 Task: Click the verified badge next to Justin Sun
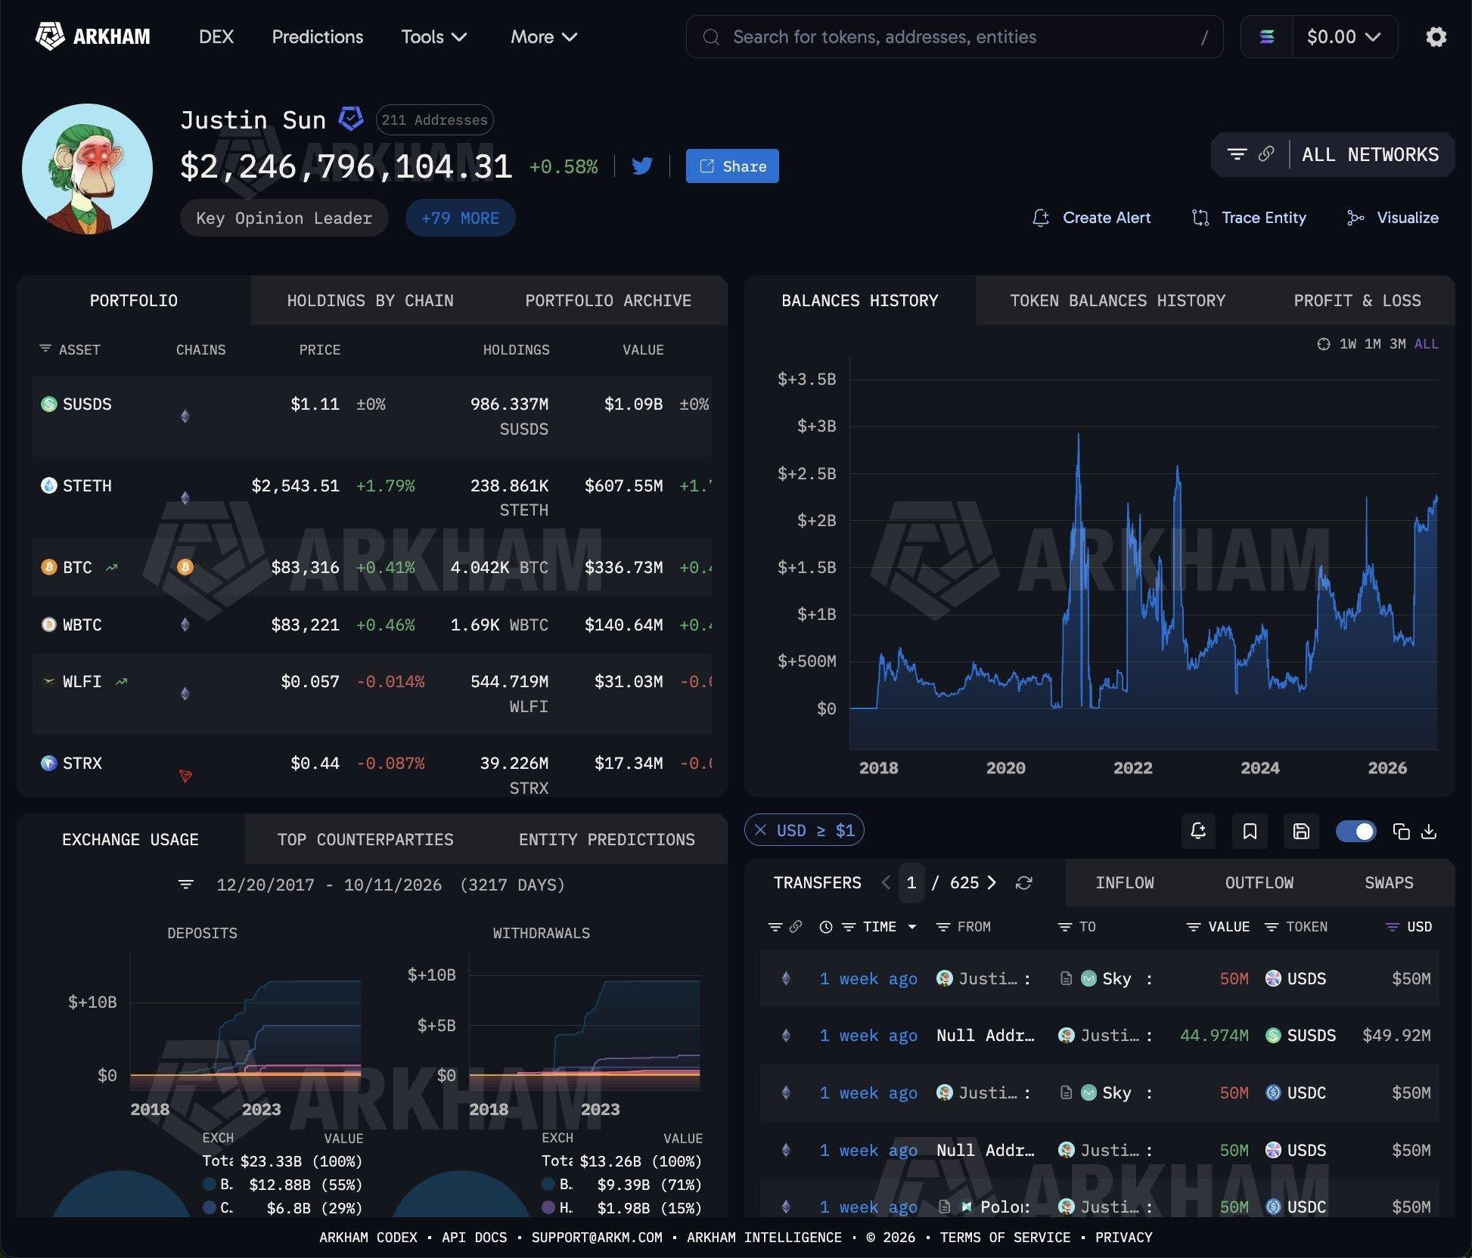[351, 119]
